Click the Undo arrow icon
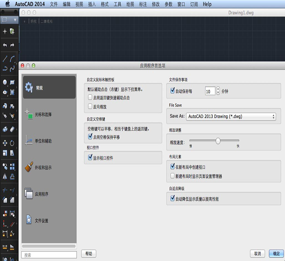The image size is (285, 261). tap(5, 45)
